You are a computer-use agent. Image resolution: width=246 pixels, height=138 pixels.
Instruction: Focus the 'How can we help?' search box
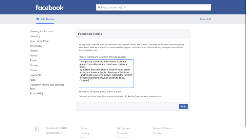tap(154, 7)
